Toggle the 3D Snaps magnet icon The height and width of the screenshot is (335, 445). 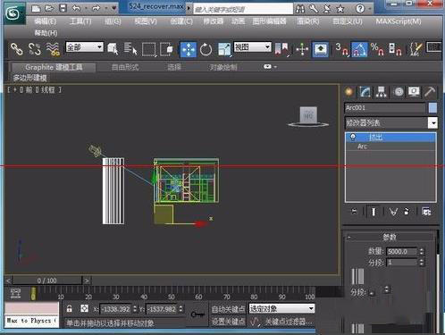click(341, 49)
